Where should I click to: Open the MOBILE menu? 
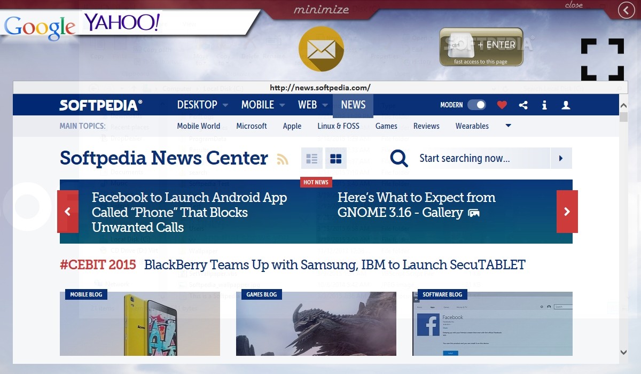257,105
